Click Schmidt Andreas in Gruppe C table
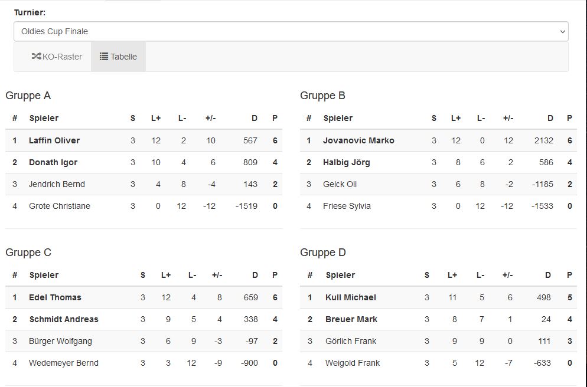The image size is (587, 387). (x=64, y=319)
